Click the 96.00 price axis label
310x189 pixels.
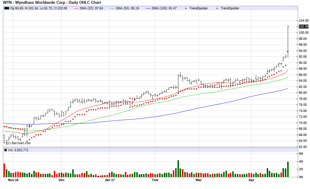point(304,45)
